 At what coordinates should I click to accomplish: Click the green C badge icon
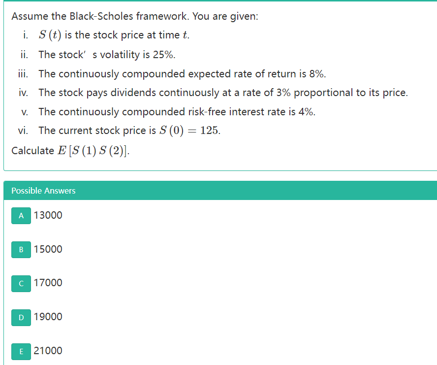[x=21, y=284]
